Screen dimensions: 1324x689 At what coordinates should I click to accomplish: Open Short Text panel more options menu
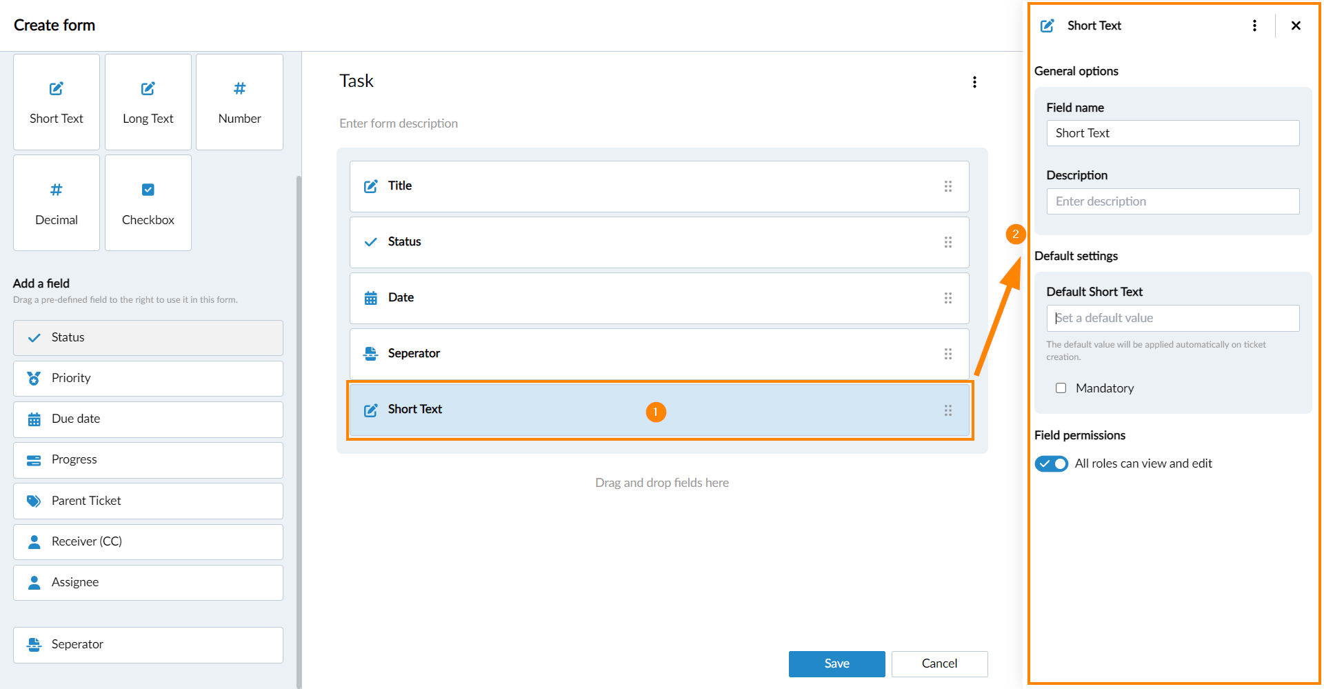pyautogui.click(x=1254, y=26)
